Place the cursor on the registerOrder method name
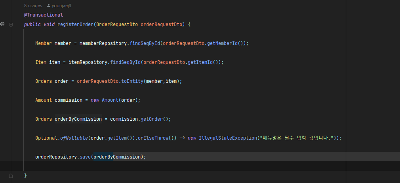 point(76,24)
